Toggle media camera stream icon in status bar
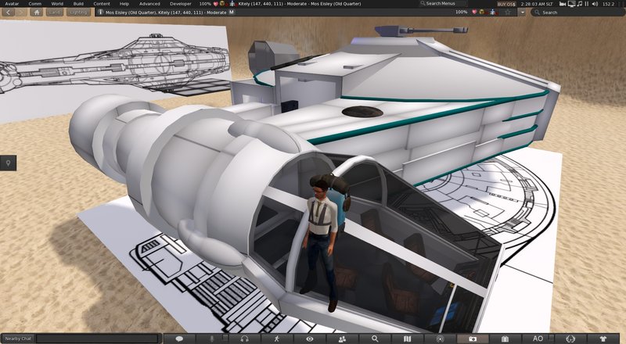 (563, 4)
